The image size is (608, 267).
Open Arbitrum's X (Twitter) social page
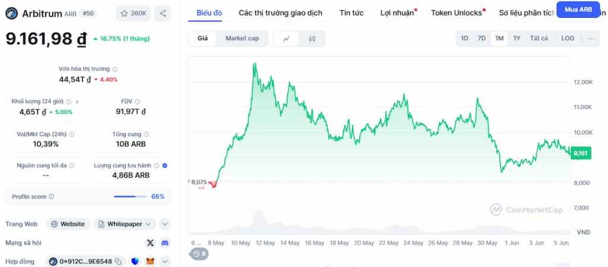pos(150,243)
